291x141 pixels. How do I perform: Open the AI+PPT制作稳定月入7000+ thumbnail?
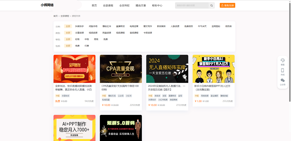coord(74,128)
